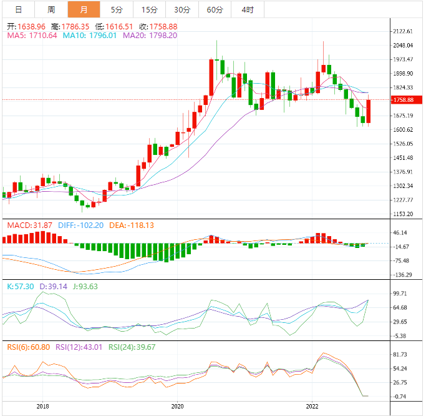Image resolution: width=426 pixels, height=416 pixels.
Task: Switch to the 日 (daily) chart tab
Action: (x=18, y=9)
